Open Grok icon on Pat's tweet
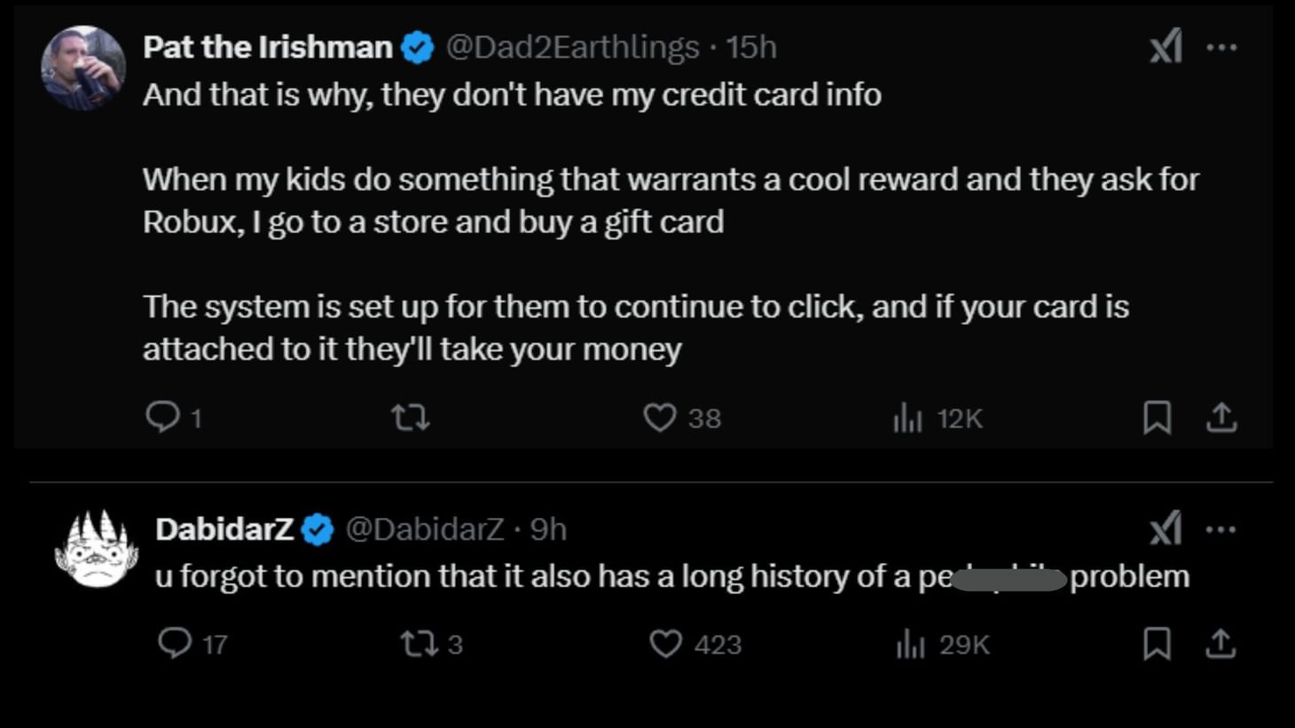The height and width of the screenshot is (728, 1295). coord(1165,46)
